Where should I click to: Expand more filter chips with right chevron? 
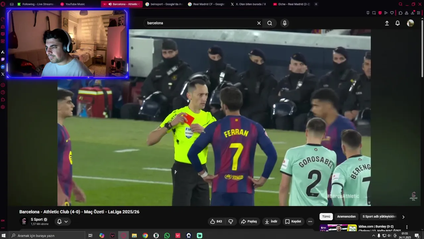click(403, 217)
